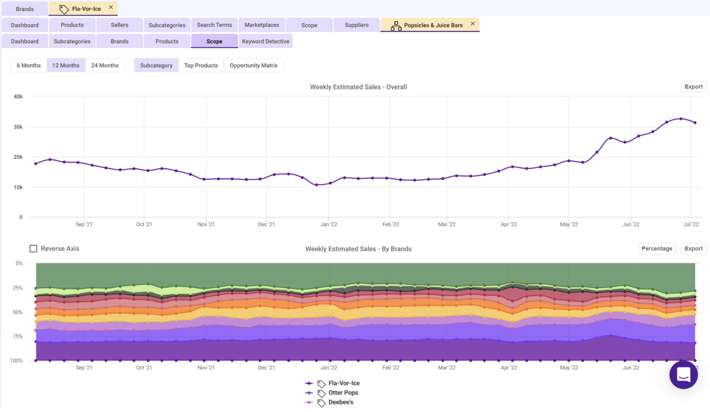Export the Weekly Estimated Sales Overall chart
This screenshot has height=412, width=710.
click(693, 87)
